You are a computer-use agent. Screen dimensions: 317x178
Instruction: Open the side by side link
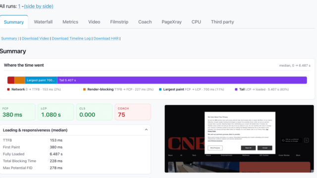pos(39,6)
